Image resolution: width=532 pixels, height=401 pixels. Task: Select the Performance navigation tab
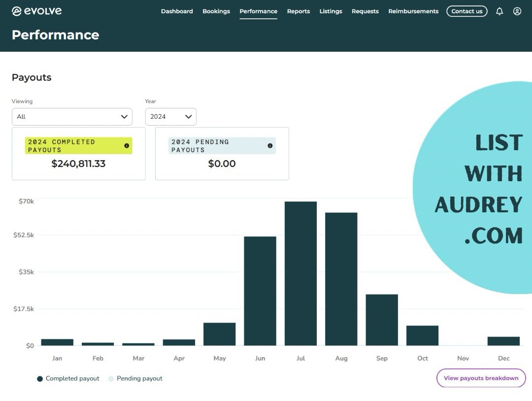(258, 11)
